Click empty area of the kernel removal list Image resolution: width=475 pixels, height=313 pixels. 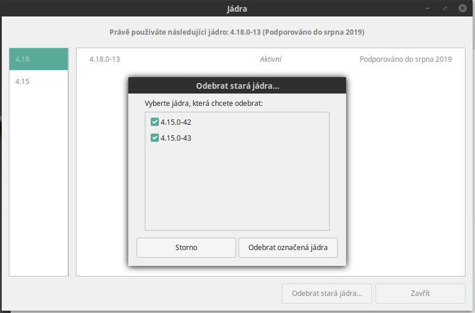click(237, 188)
